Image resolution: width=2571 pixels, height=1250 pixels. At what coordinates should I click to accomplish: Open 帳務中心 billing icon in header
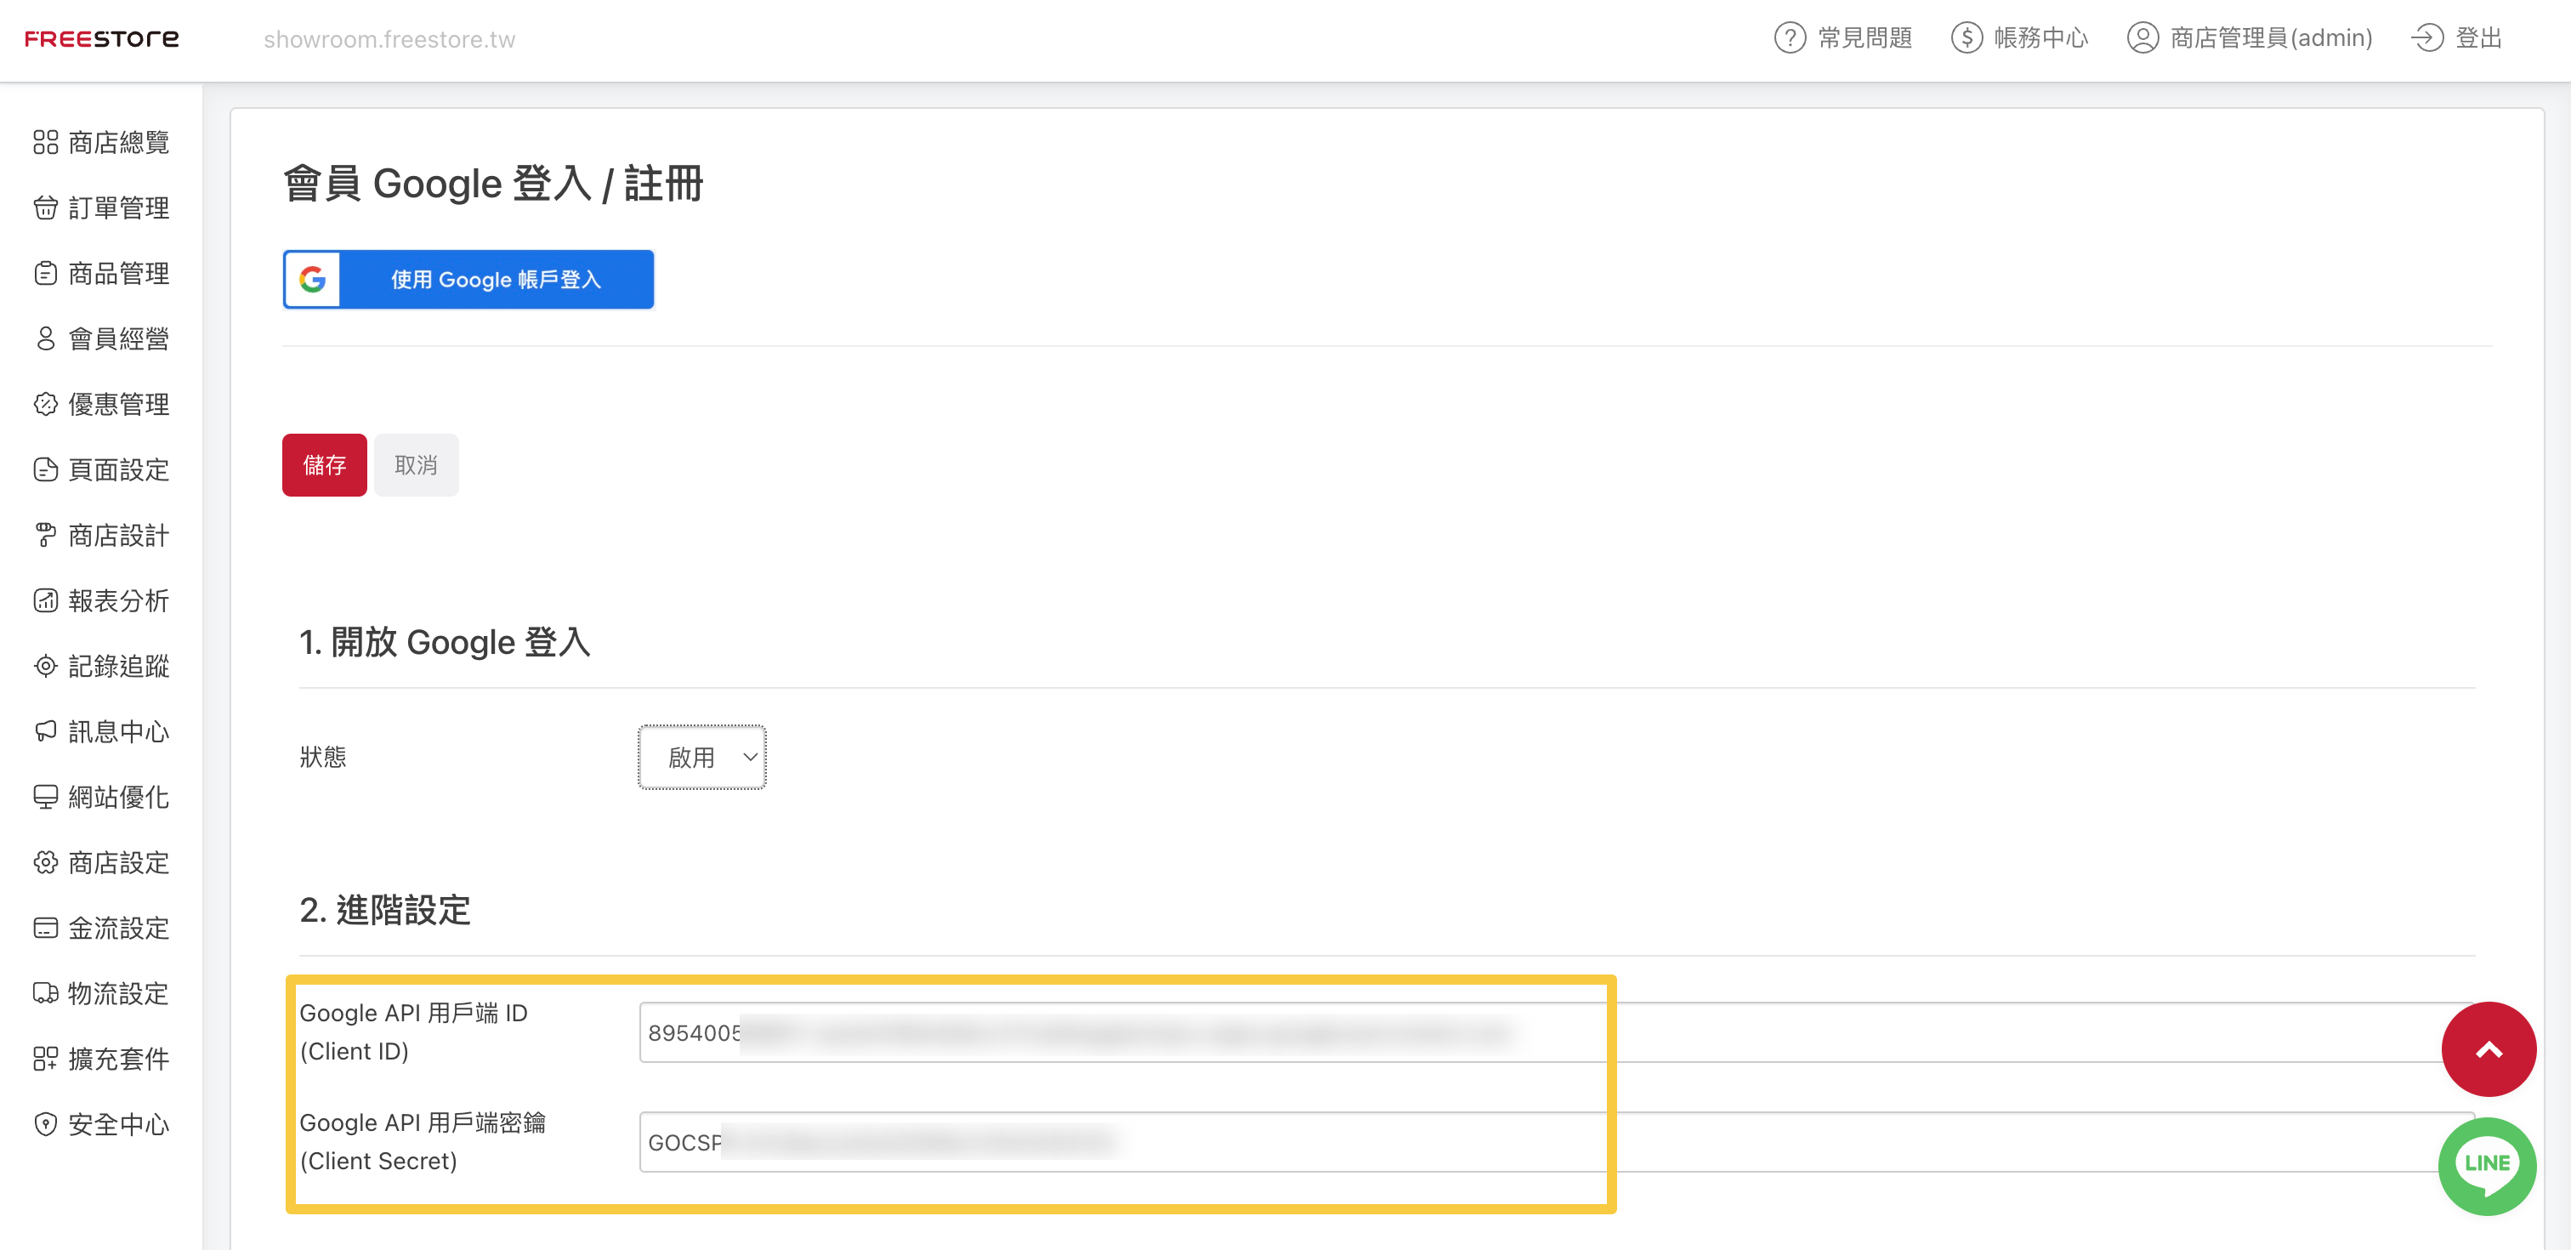[1967, 38]
